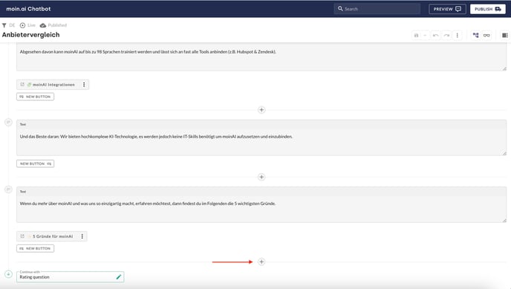The height and width of the screenshot is (289, 511).
Task: Add a block below the moinAI Integrationen button
Action: (261, 110)
